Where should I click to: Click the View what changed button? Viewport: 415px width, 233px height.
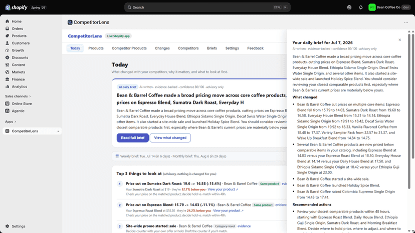[170, 137]
